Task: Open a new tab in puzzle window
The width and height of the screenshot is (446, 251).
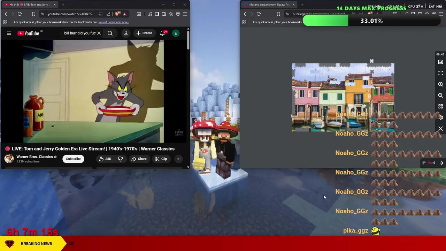Action: [x=302, y=5]
